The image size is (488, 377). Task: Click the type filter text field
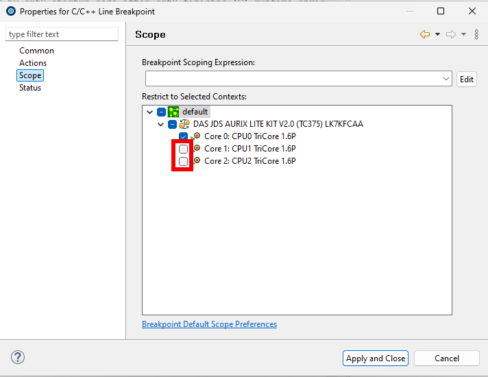click(x=62, y=34)
